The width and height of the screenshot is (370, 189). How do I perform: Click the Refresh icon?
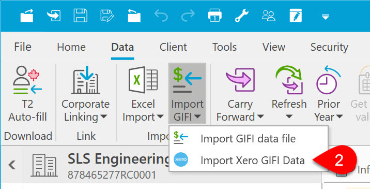click(x=289, y=80)
